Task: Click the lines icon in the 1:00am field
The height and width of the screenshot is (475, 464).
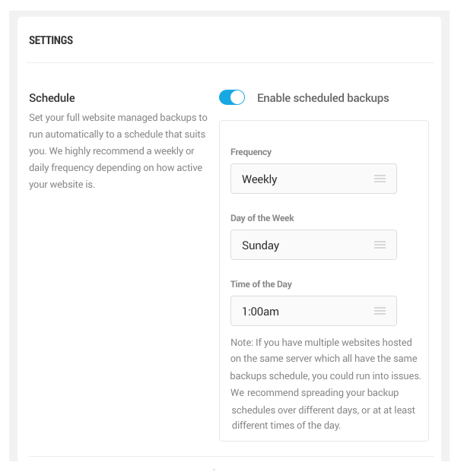Action: (380, 311)
